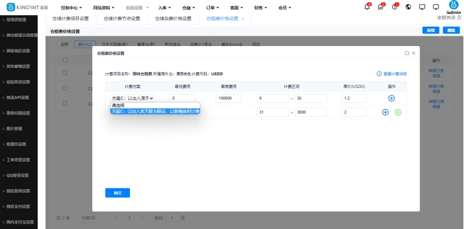Open the 会员 top menu
The width and height of the screenshot is (464, 229).
click(x=285, y=8)
